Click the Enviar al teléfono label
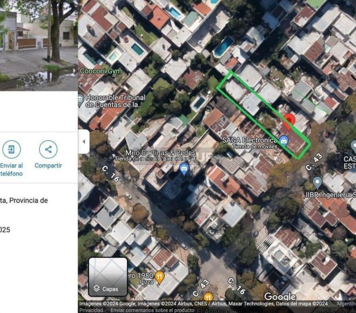 [x=11, y=170]
